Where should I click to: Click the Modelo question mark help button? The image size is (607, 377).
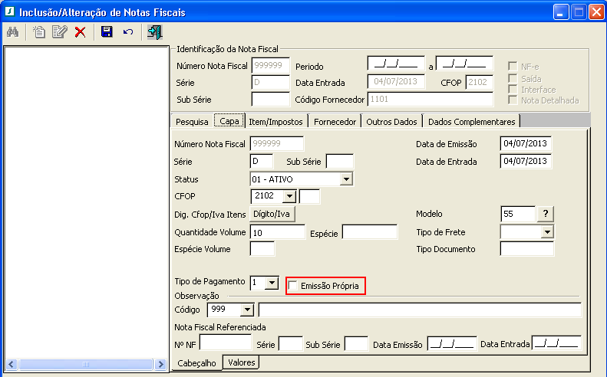546,214
